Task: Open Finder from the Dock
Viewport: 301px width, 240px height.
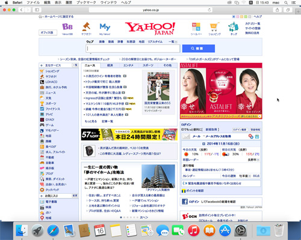Action: coord(22,230)
